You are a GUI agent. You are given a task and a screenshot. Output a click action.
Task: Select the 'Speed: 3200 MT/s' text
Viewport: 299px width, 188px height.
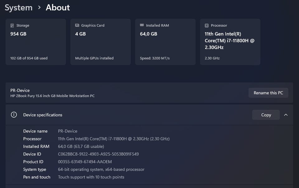[x=155, y=58]
